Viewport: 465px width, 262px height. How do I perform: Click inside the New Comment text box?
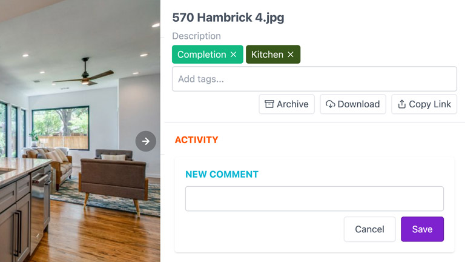pyautogui.click(x=314, y=199)
